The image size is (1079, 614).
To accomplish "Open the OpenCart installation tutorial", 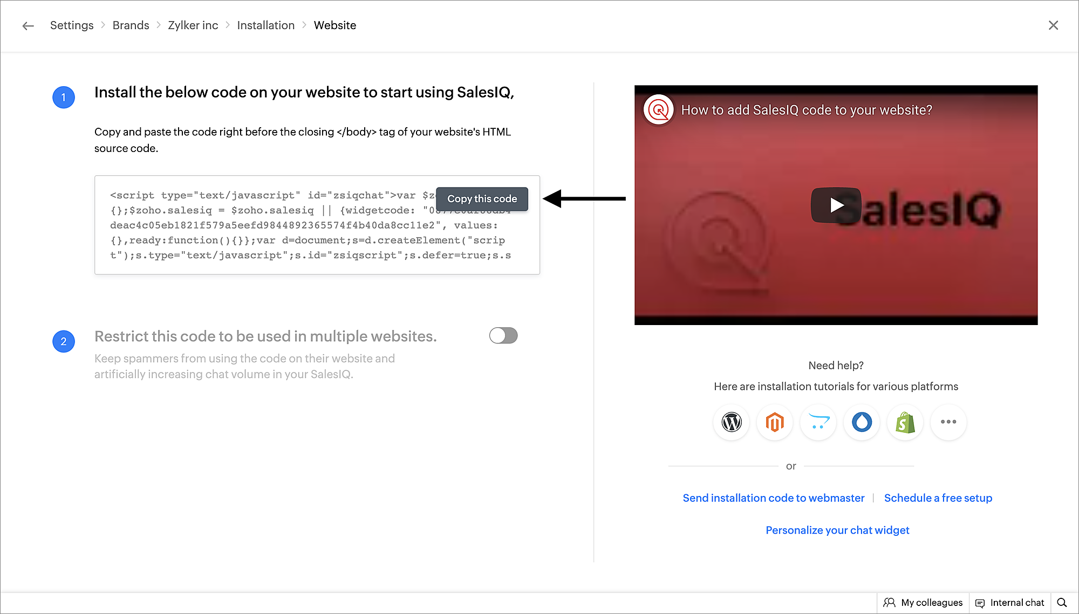I will coord(818,422).
